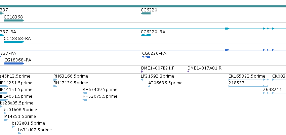
Task: Click the RH63166.5prime EST glyph
Action: click(55, 80)
